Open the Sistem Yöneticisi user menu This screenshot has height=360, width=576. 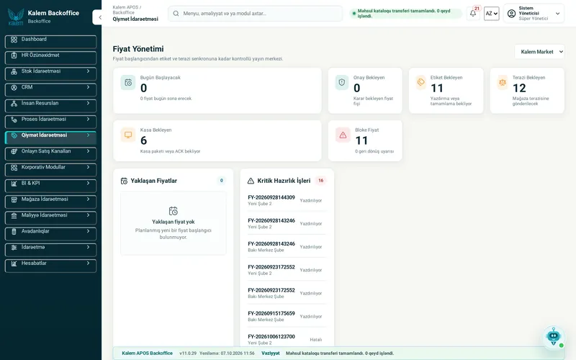(534, 13)
